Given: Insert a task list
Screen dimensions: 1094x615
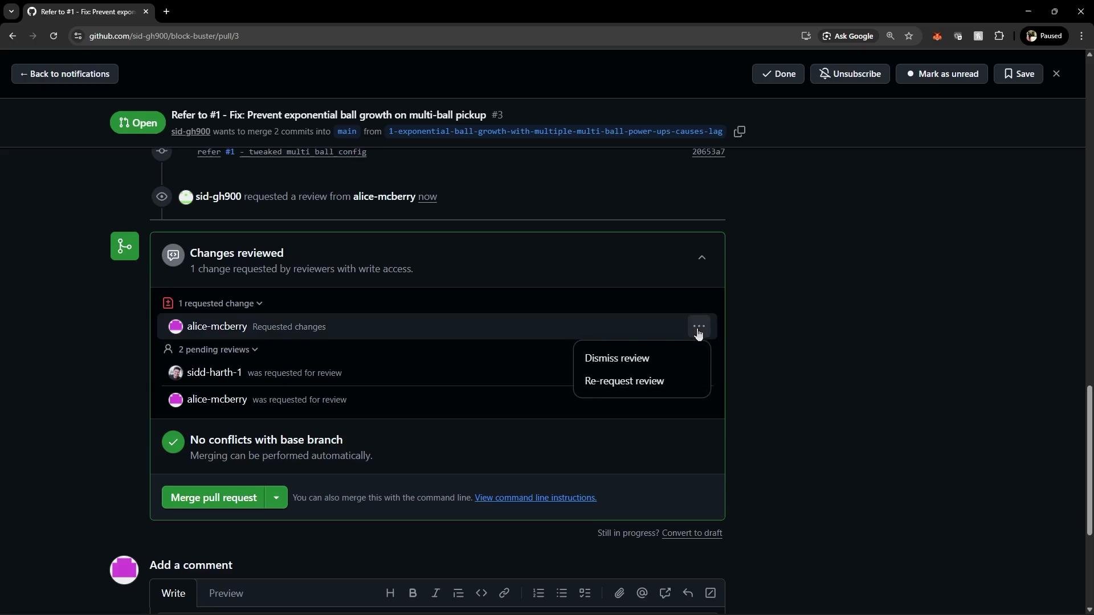Looking at the screenshot, I should pos(585,593).
